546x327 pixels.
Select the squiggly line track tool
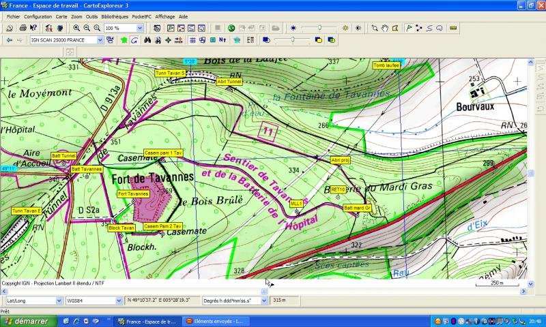(429, 28)
